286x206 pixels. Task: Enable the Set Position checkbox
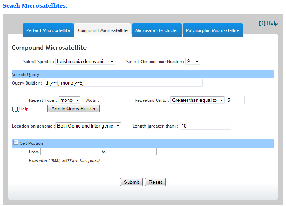coord(15,143)
